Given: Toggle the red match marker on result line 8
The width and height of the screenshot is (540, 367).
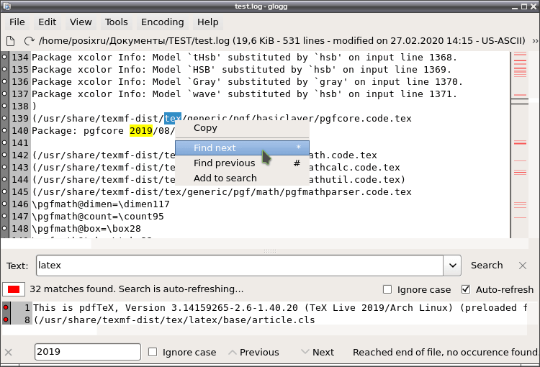Looking at the screenshot, I should [x=6, y=320].
